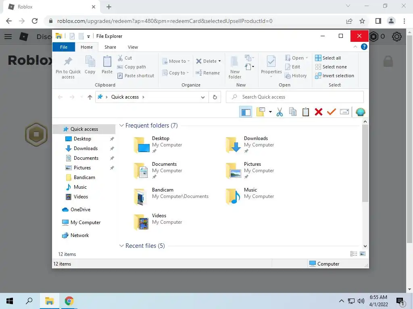Click taskbar search magnifier
This screenshot has width=413, height=309.
(x=29, y=301)
